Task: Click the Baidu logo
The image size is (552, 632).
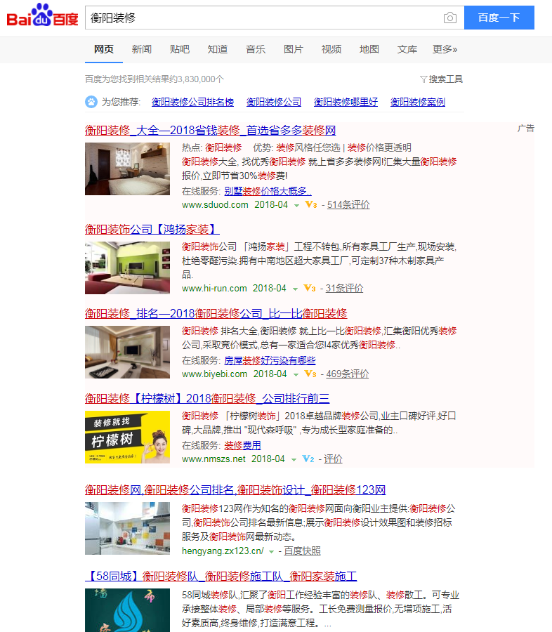Action: (x=42, y=16)
